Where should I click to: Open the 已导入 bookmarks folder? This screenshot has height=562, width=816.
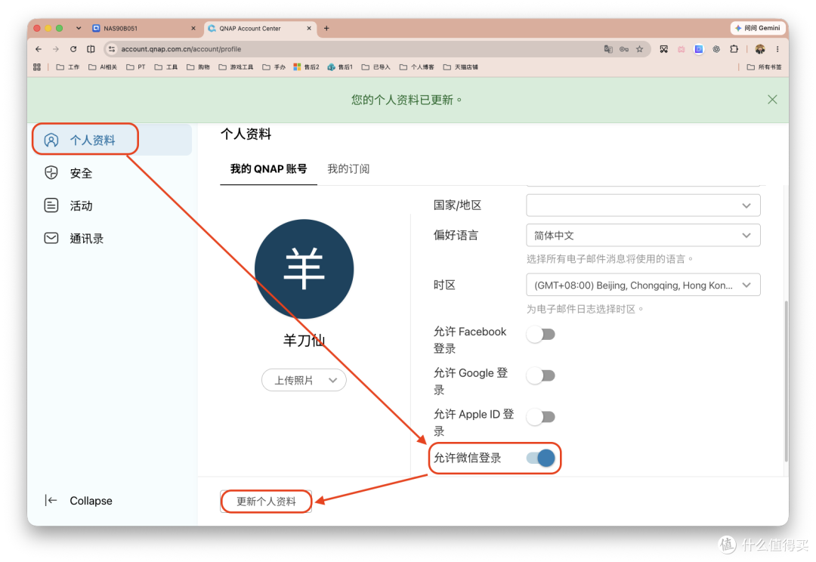[376, 67]
